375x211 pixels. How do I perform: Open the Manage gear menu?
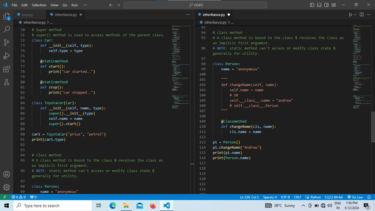click(x=7, y=187)
